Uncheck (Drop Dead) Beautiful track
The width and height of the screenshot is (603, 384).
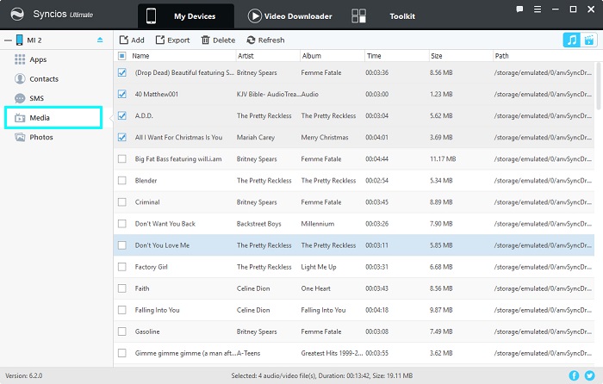tap(122, 72)
